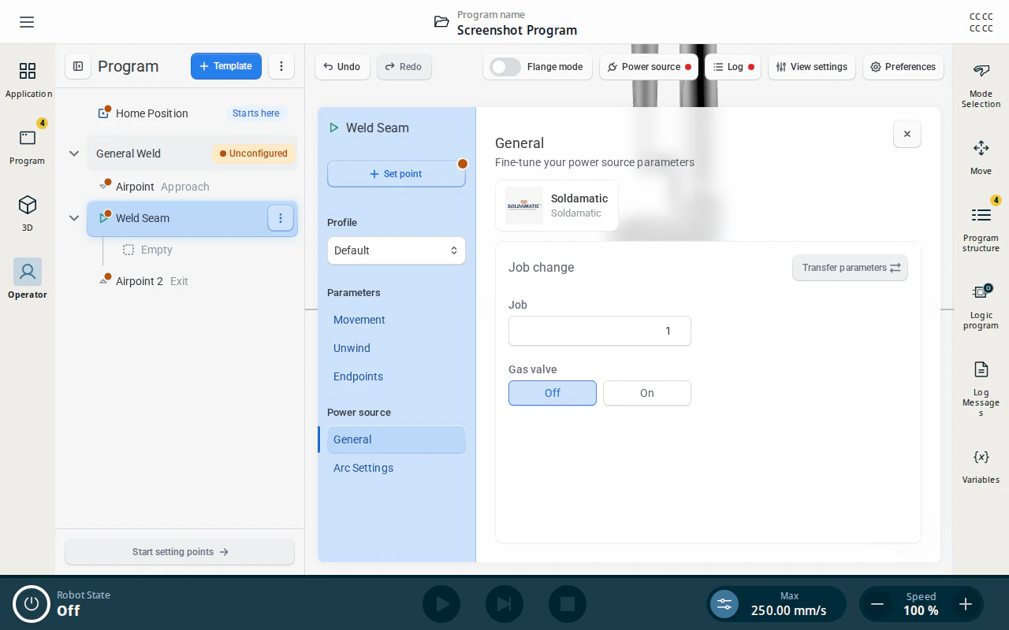The width and height of the screenshot is (1009, 630).
Task: Click Transfer parameters button
Action: [850, 268]
